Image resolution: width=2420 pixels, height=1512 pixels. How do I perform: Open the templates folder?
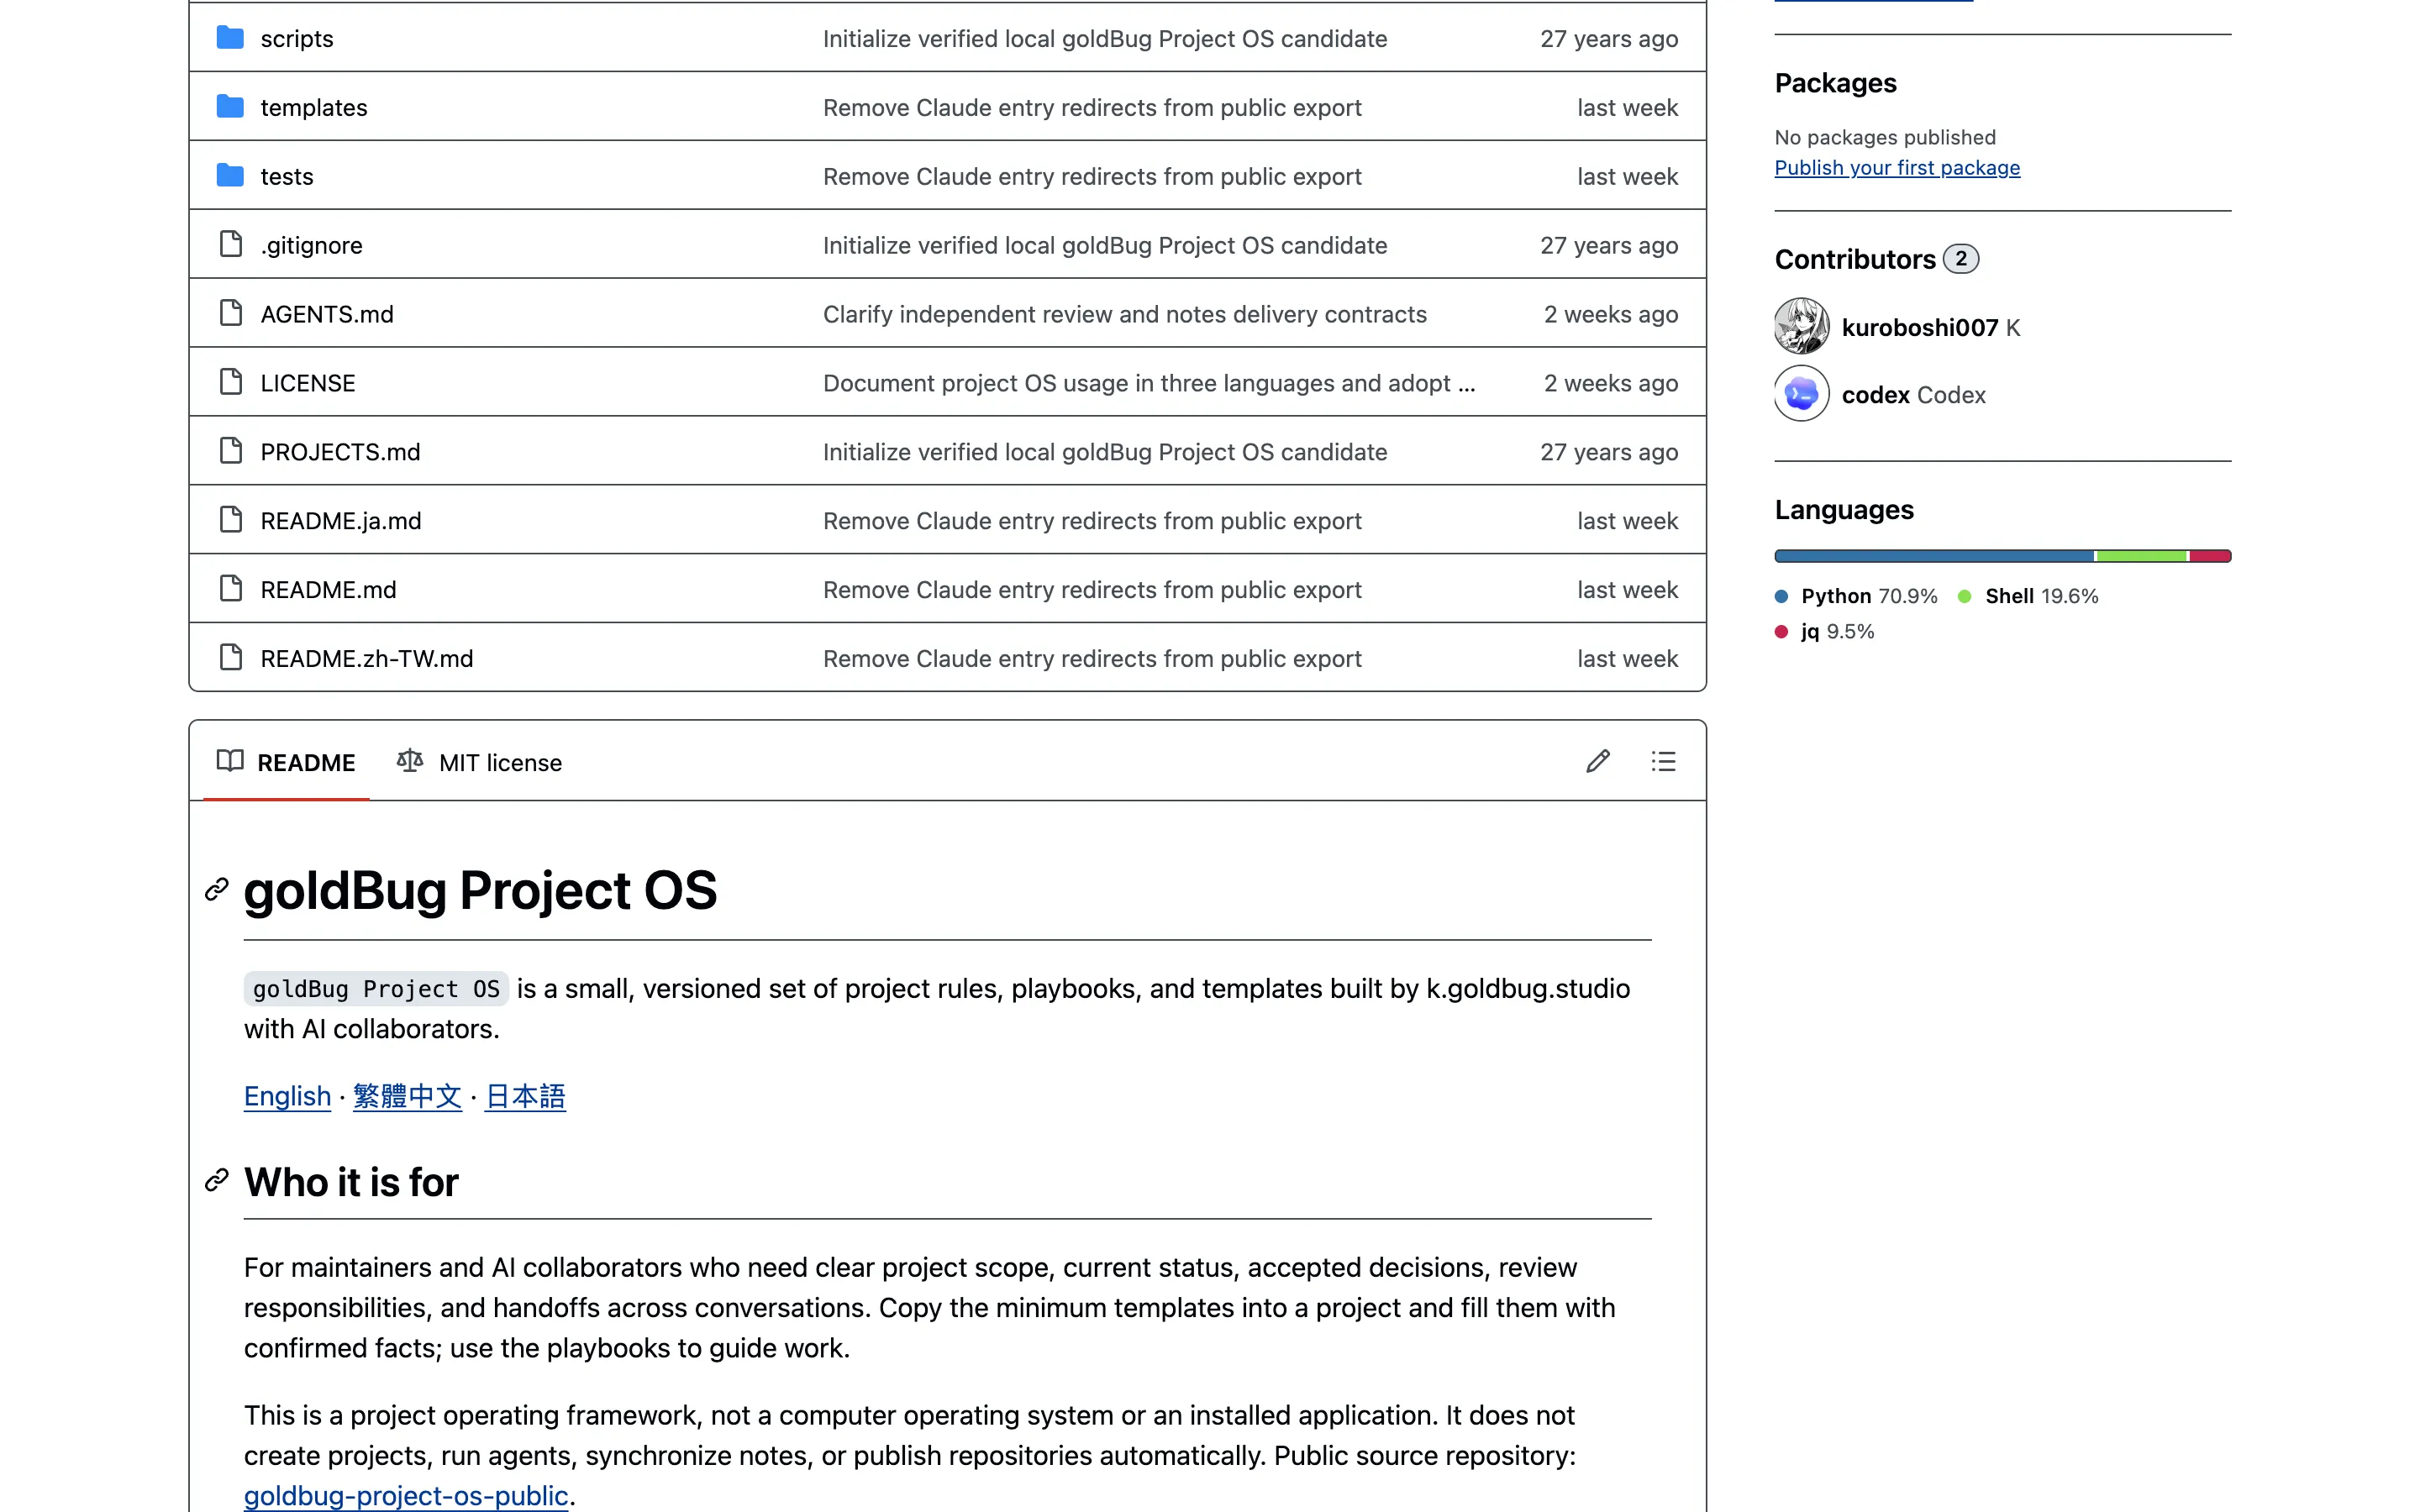coord(314,108)
